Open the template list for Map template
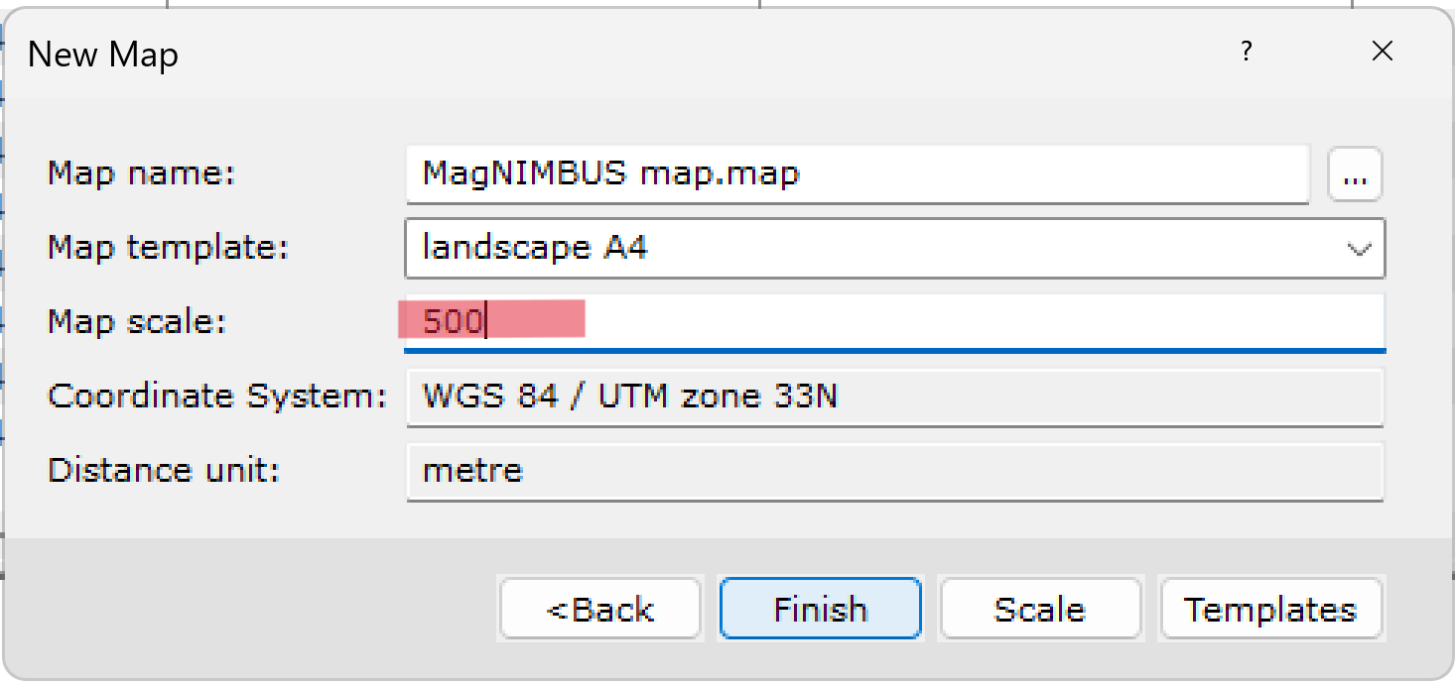 (1359, 249)
